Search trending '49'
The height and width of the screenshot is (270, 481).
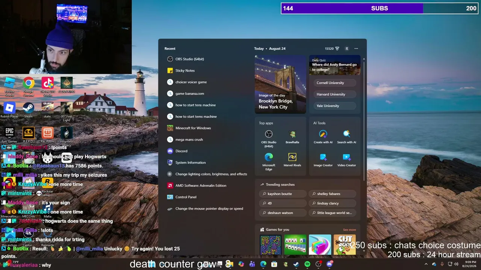click(283, 203)
